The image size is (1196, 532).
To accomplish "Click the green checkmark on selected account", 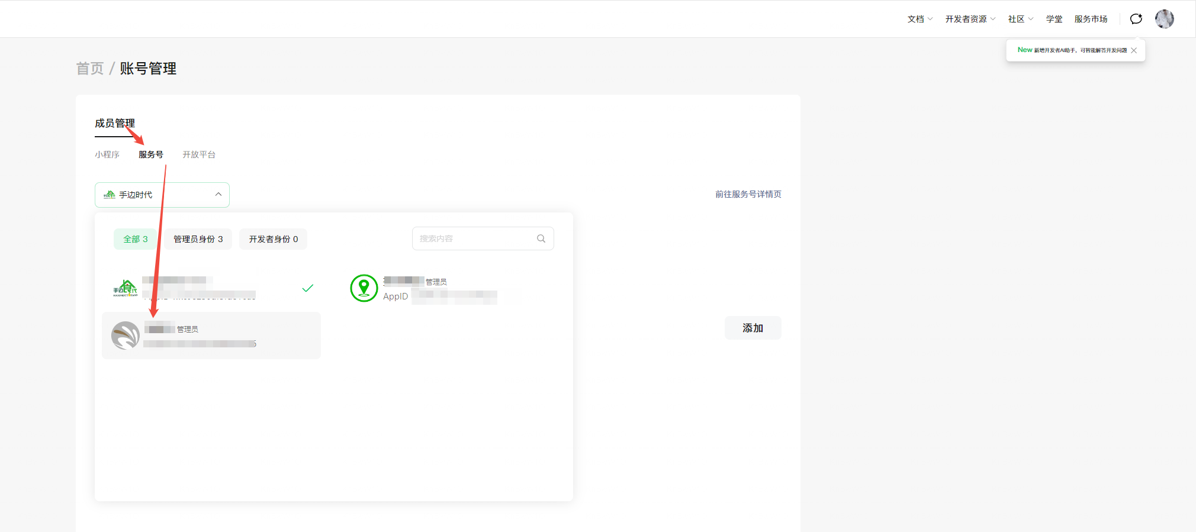I will pos(307,288).
